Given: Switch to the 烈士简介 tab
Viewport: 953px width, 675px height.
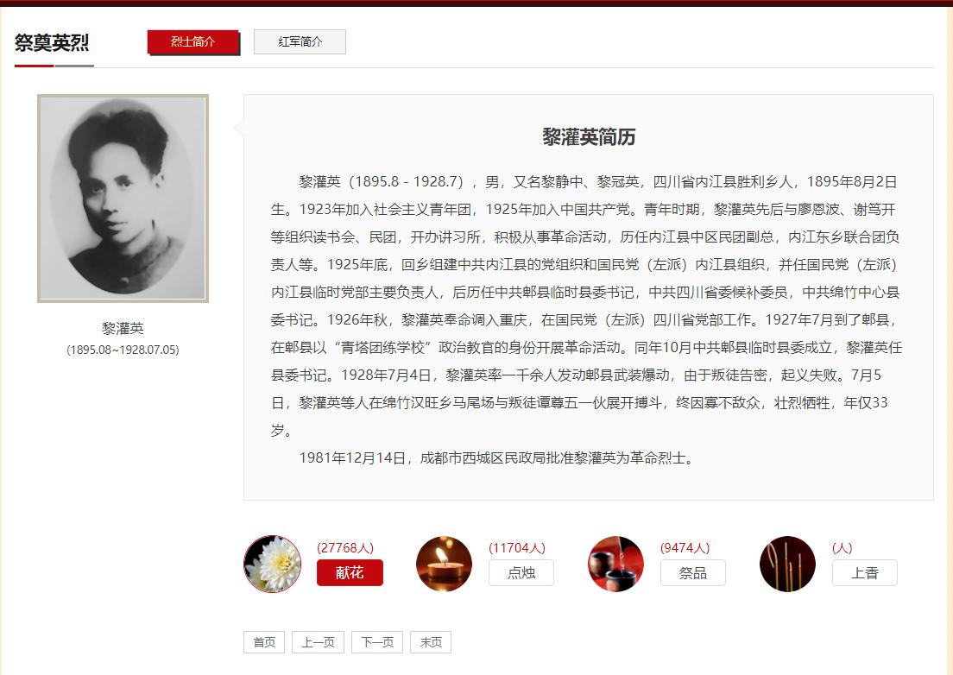Looking at the screenshot, I should click(x=193, y=42).
